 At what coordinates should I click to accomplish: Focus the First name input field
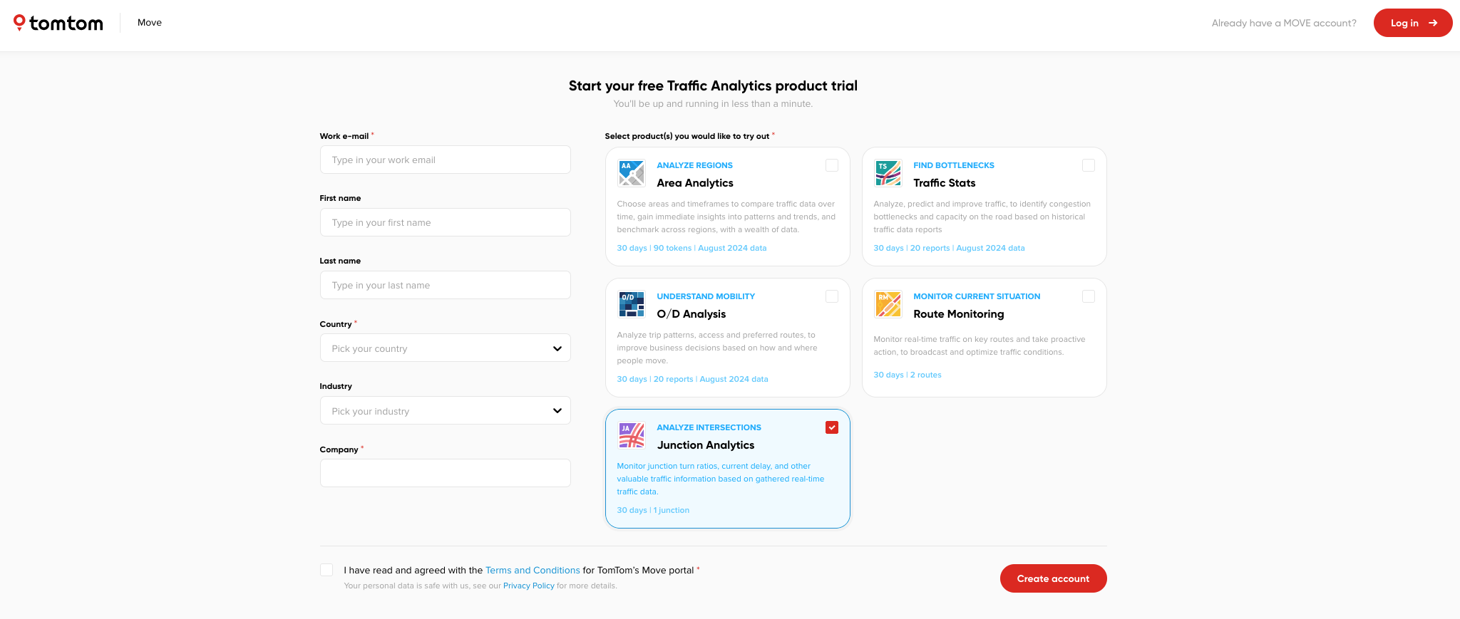[445, 222]
